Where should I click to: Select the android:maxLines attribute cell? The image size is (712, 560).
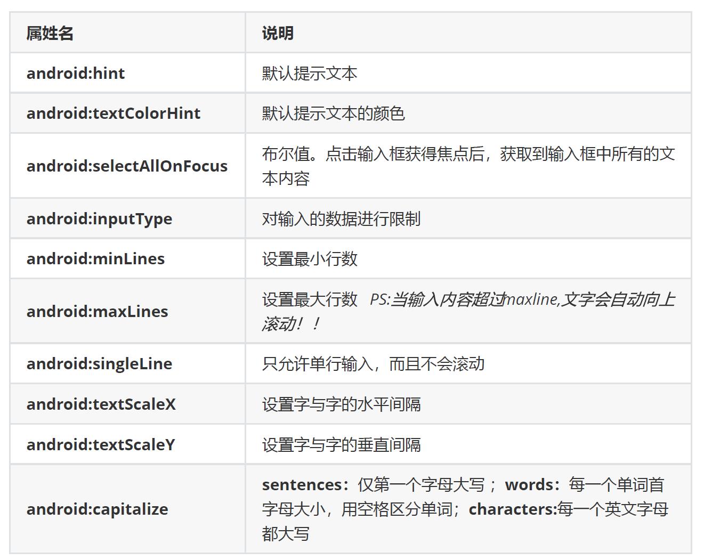[x=128, y=311]
